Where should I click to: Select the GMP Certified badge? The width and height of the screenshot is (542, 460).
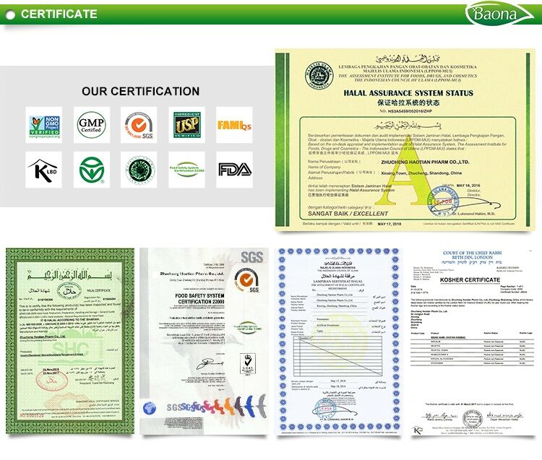(90, 125)
